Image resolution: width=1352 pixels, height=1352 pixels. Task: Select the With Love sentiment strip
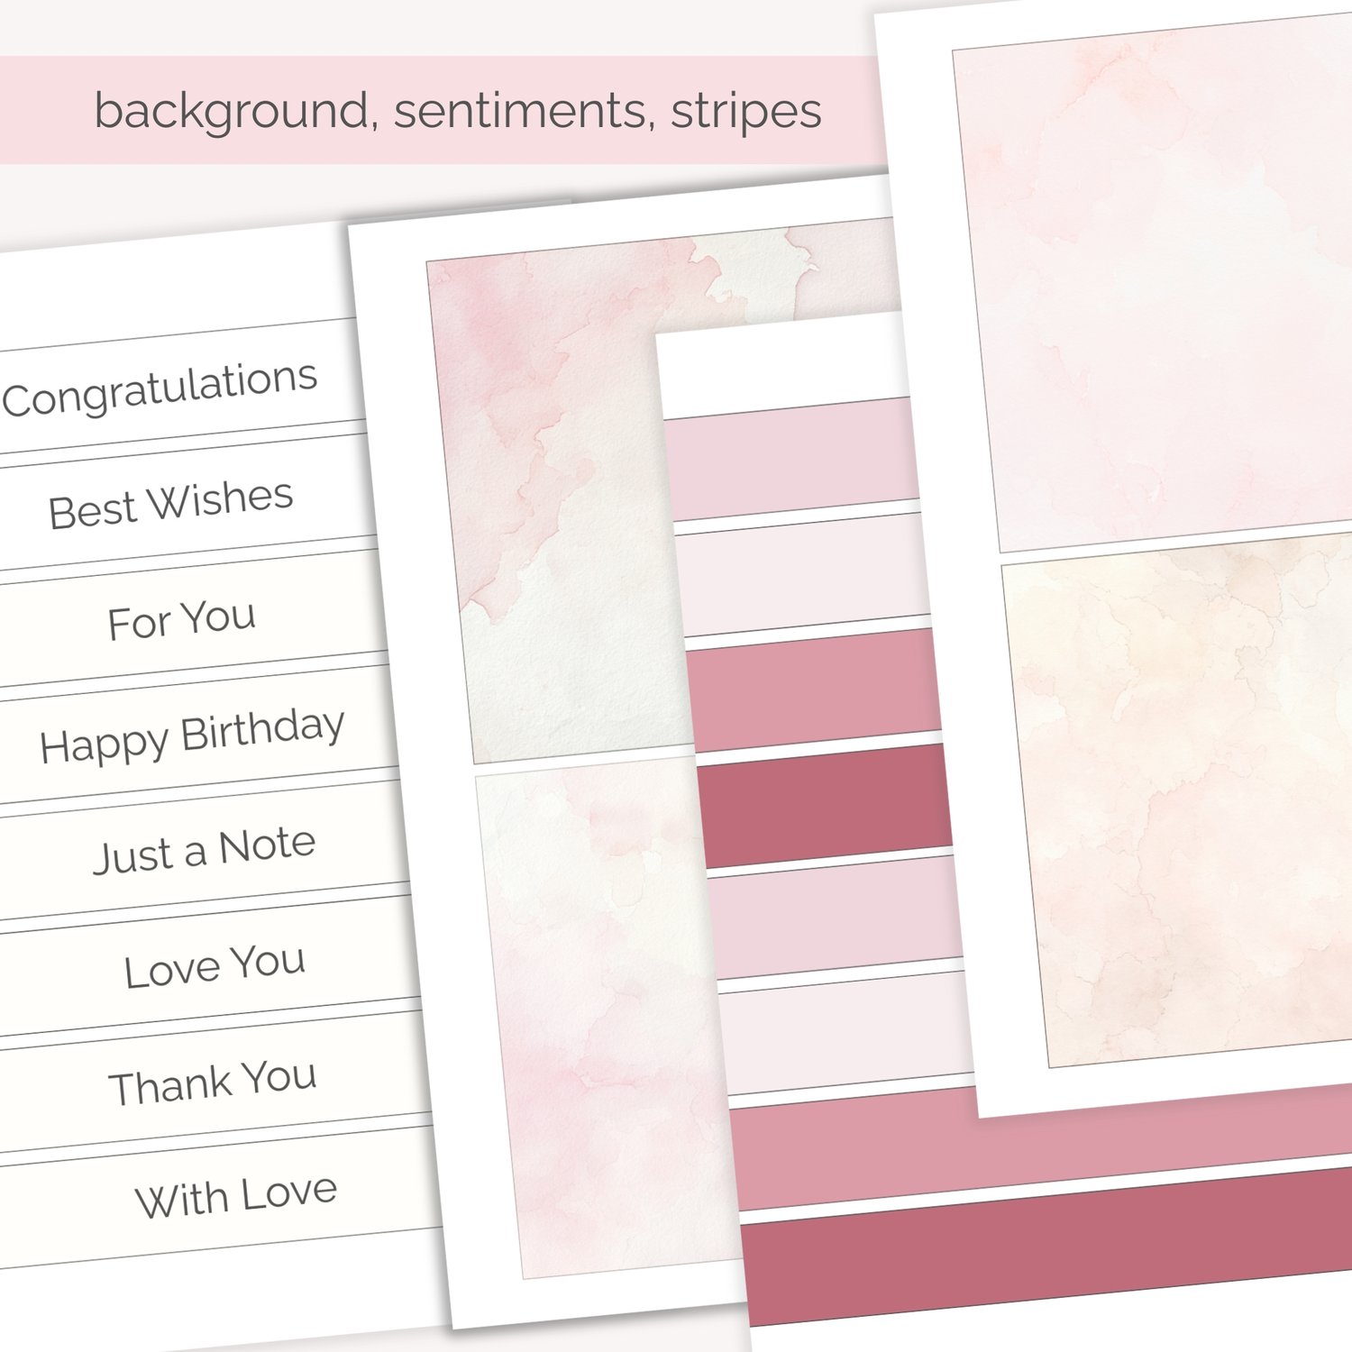click(x=236, y=1196)
